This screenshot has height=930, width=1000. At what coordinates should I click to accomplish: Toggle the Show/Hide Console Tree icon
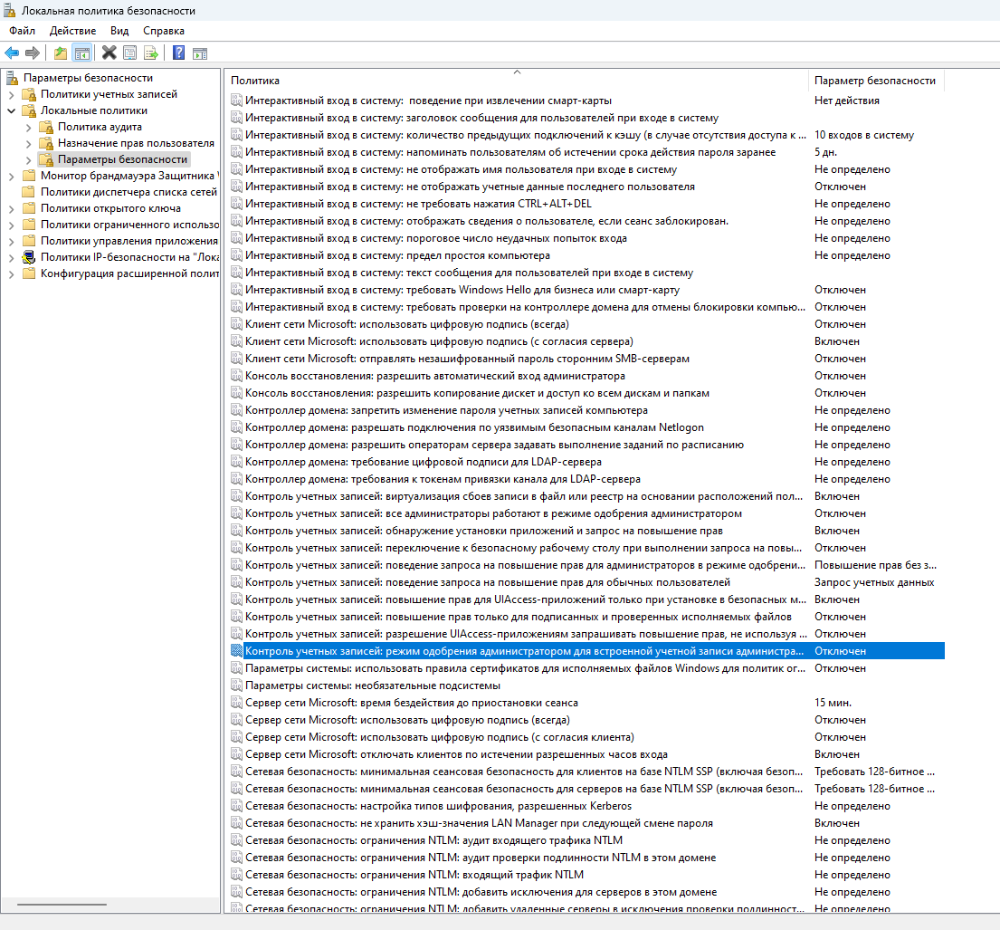[x=82, y=53]
